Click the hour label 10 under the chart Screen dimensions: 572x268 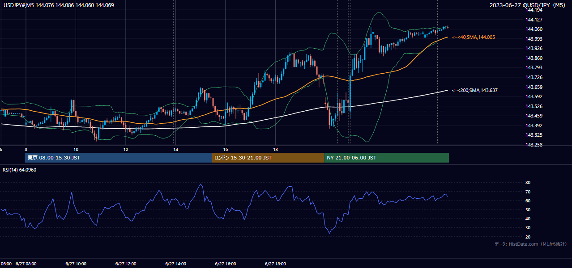coord(76,150)
